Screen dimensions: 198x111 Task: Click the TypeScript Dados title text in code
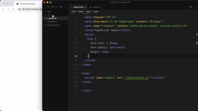pos(106,30)
